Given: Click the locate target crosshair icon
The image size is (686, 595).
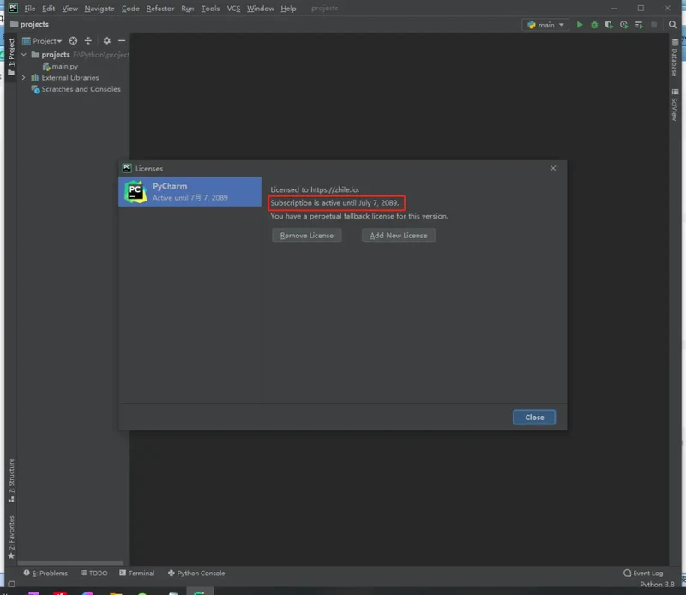Looking at the screenshot, I should 73,40.
